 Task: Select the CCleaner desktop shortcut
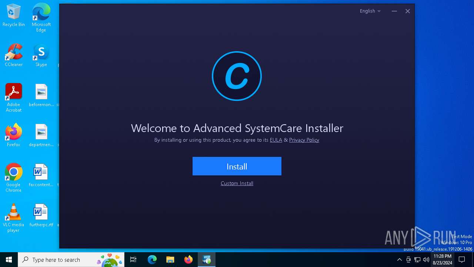[14, 56]
